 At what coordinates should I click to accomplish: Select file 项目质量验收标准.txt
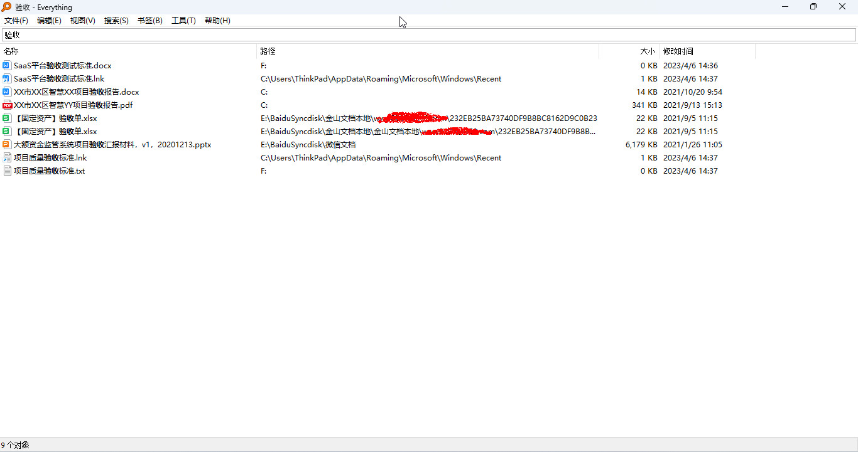tap(49, 171)
